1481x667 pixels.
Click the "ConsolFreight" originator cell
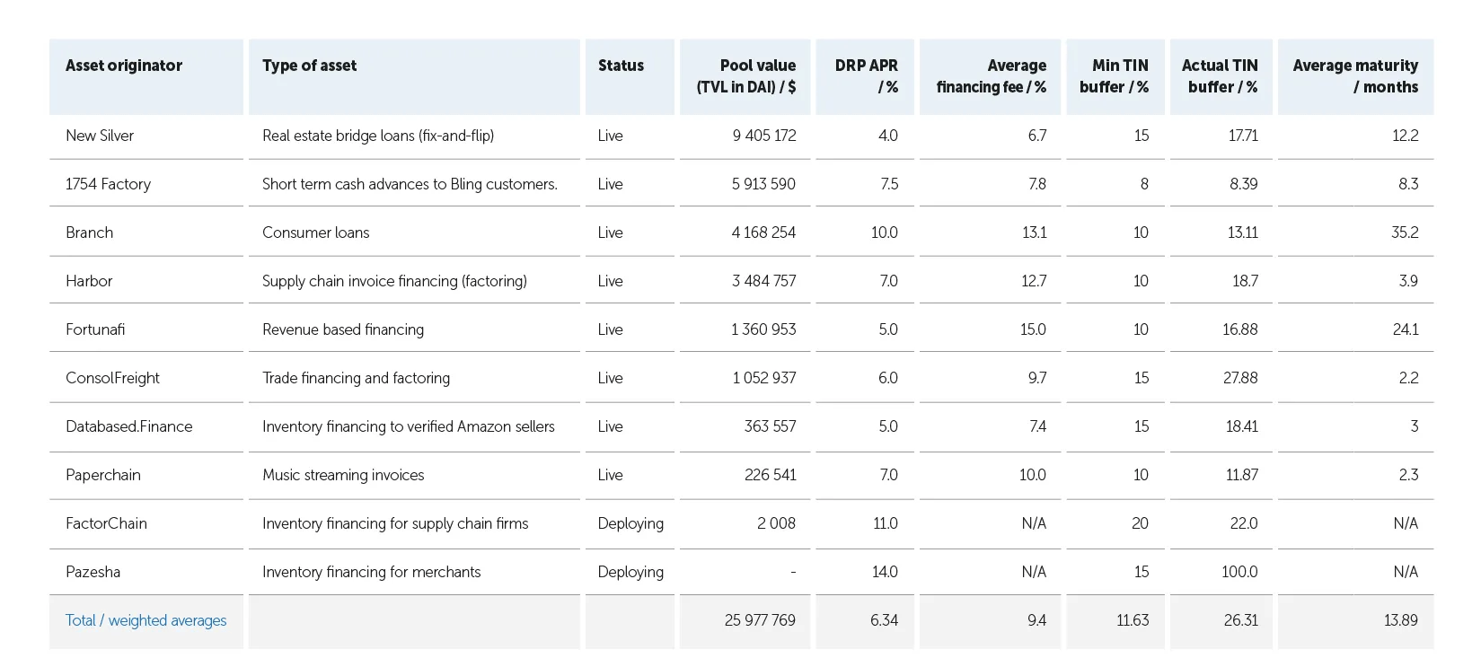[112, 378]
